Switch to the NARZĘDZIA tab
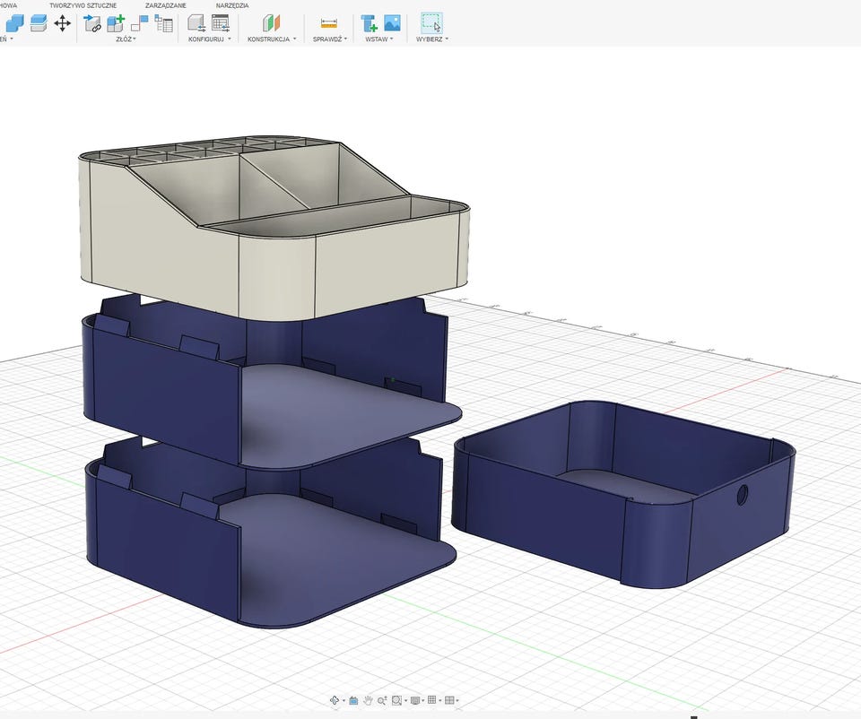Image resolution: width=861 pixels, height=719 pixels. pyautogui.click(x=232, y=5)
